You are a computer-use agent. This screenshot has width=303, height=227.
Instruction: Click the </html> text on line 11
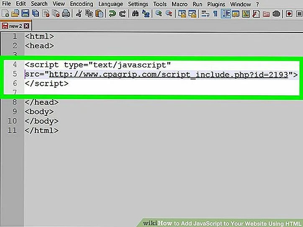click(x=42, y=130)
